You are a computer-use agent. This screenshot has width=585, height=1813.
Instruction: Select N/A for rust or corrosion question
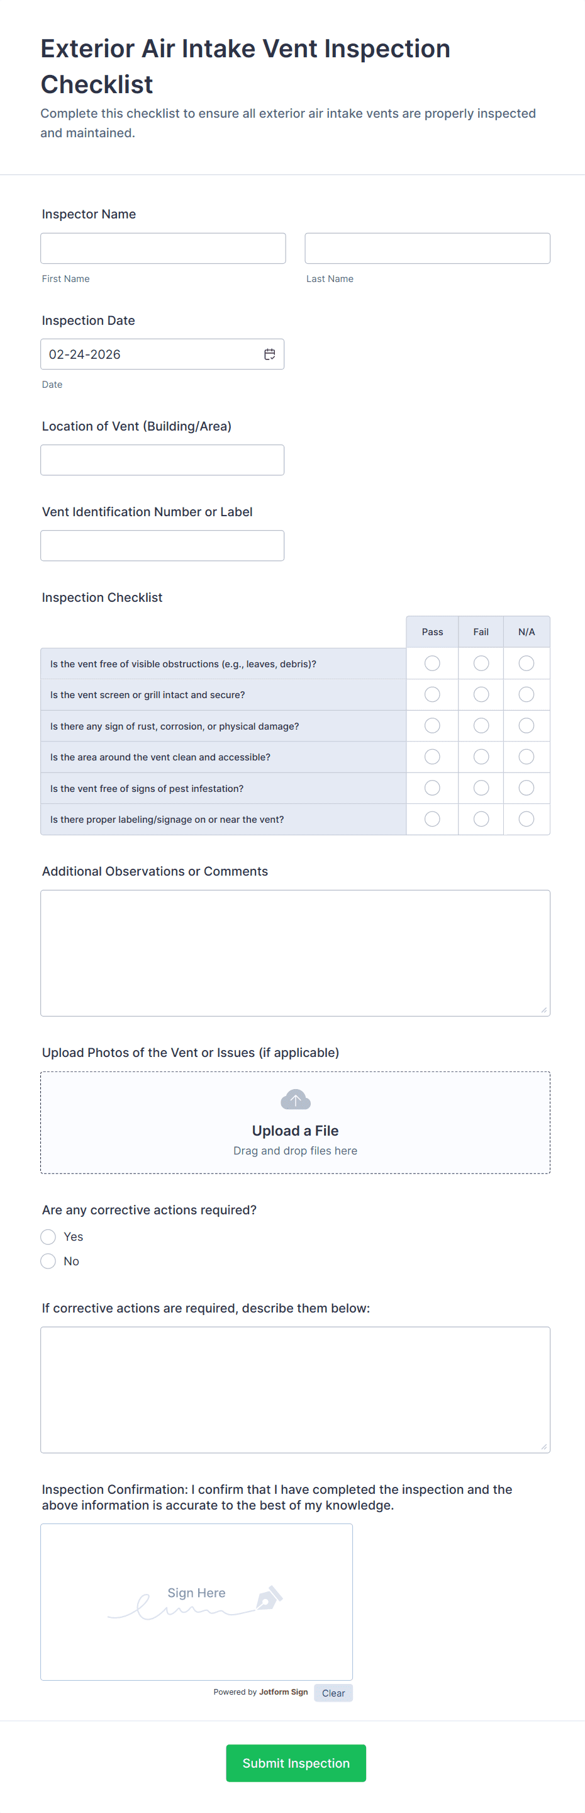pos(526,726)
